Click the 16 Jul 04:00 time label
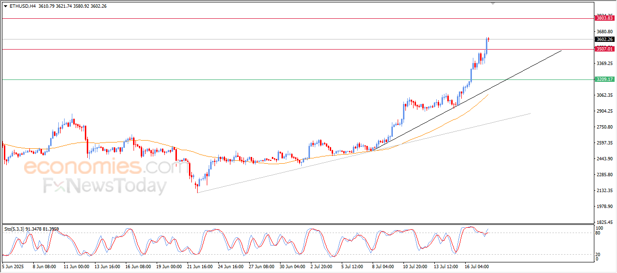Image resolution: width=617 pixels, height=273 pixels. 477,266
